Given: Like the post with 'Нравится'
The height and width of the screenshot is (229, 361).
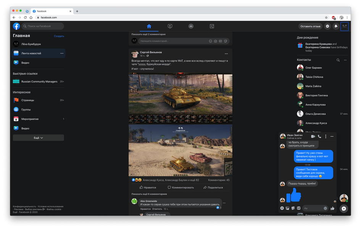Looking at the screenshot, I should tap(148, 187).
